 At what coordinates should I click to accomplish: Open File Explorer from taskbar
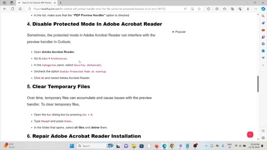click(x=134, y=146)
